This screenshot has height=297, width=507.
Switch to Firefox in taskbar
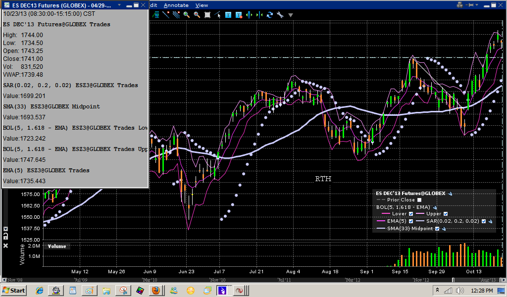(156, 291)
